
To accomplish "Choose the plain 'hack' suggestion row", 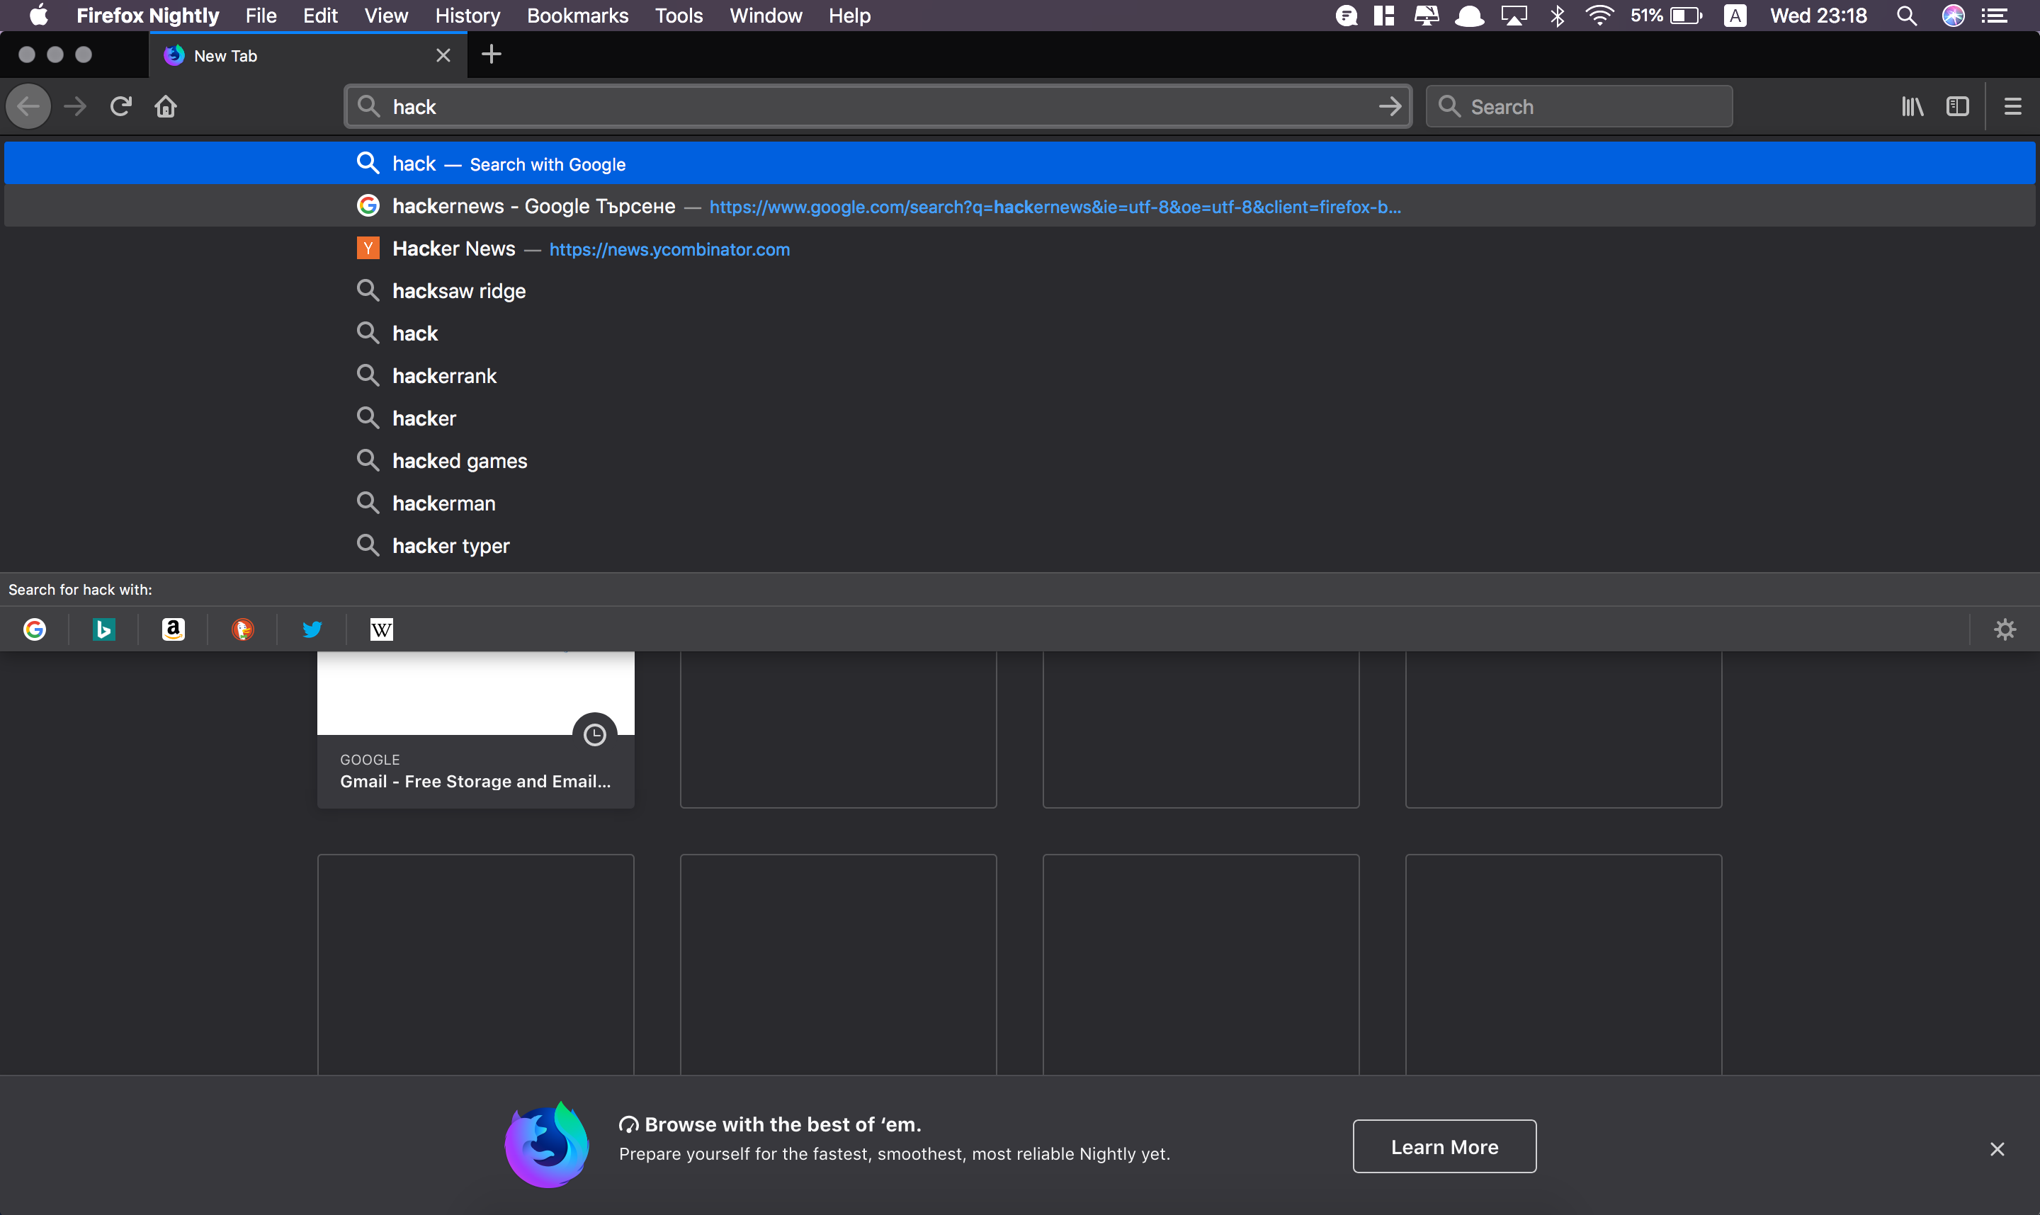I will [1019, 333].
